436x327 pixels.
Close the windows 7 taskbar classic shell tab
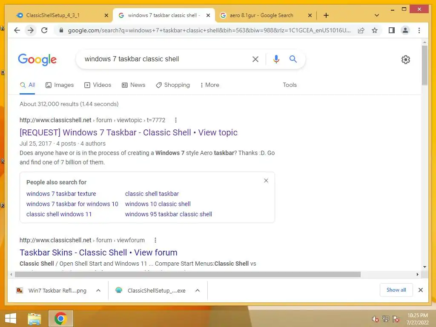pyautogui.click(x=208, y=15)
